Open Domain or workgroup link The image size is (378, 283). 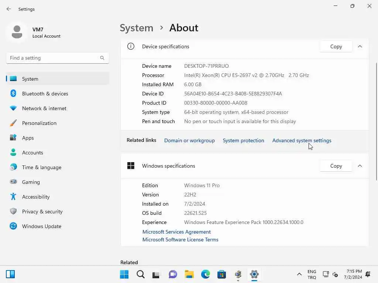click(x=189, y=140)
